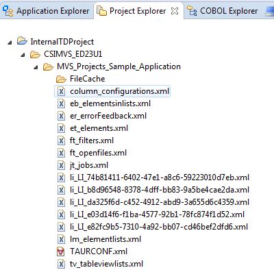Image resolution: width=274 pixels, height=270 pixels.
Task: Click the li_LI_b8d96548 xml file icon
Action: tap(61, 190)
